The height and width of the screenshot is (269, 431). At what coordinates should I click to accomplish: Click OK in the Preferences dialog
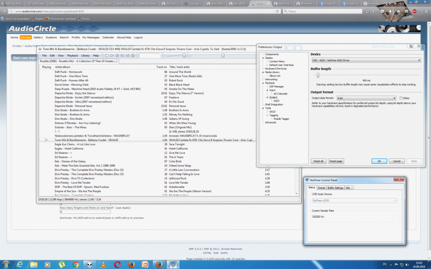click(379, 161)
